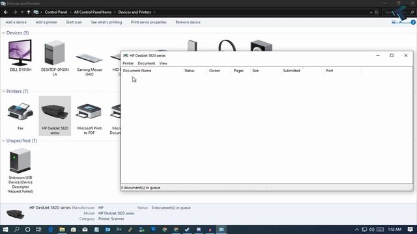Show hidden system tray icons
This screenshot has height=234, width=417.
(x=357, y=229)
